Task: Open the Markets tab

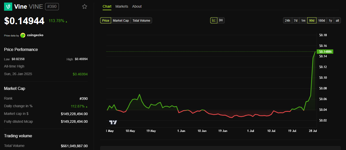Action: point(122,6)
